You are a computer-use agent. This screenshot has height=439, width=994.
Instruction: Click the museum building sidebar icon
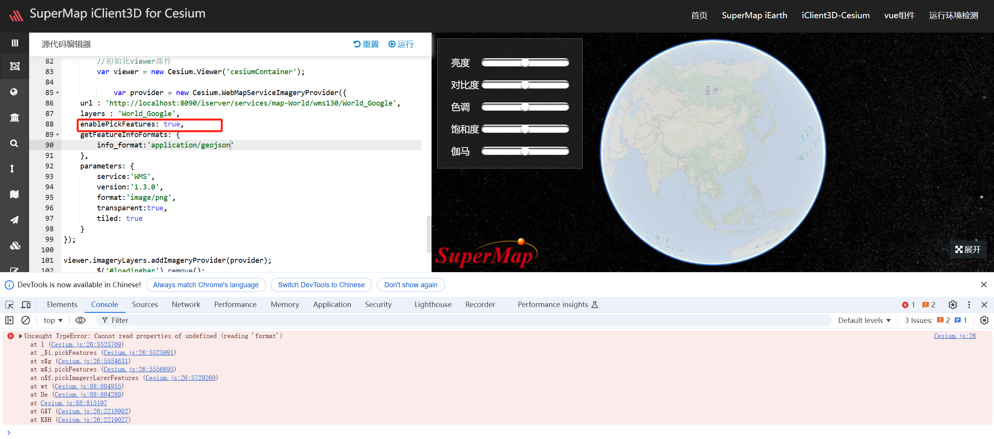coord(14,117)
